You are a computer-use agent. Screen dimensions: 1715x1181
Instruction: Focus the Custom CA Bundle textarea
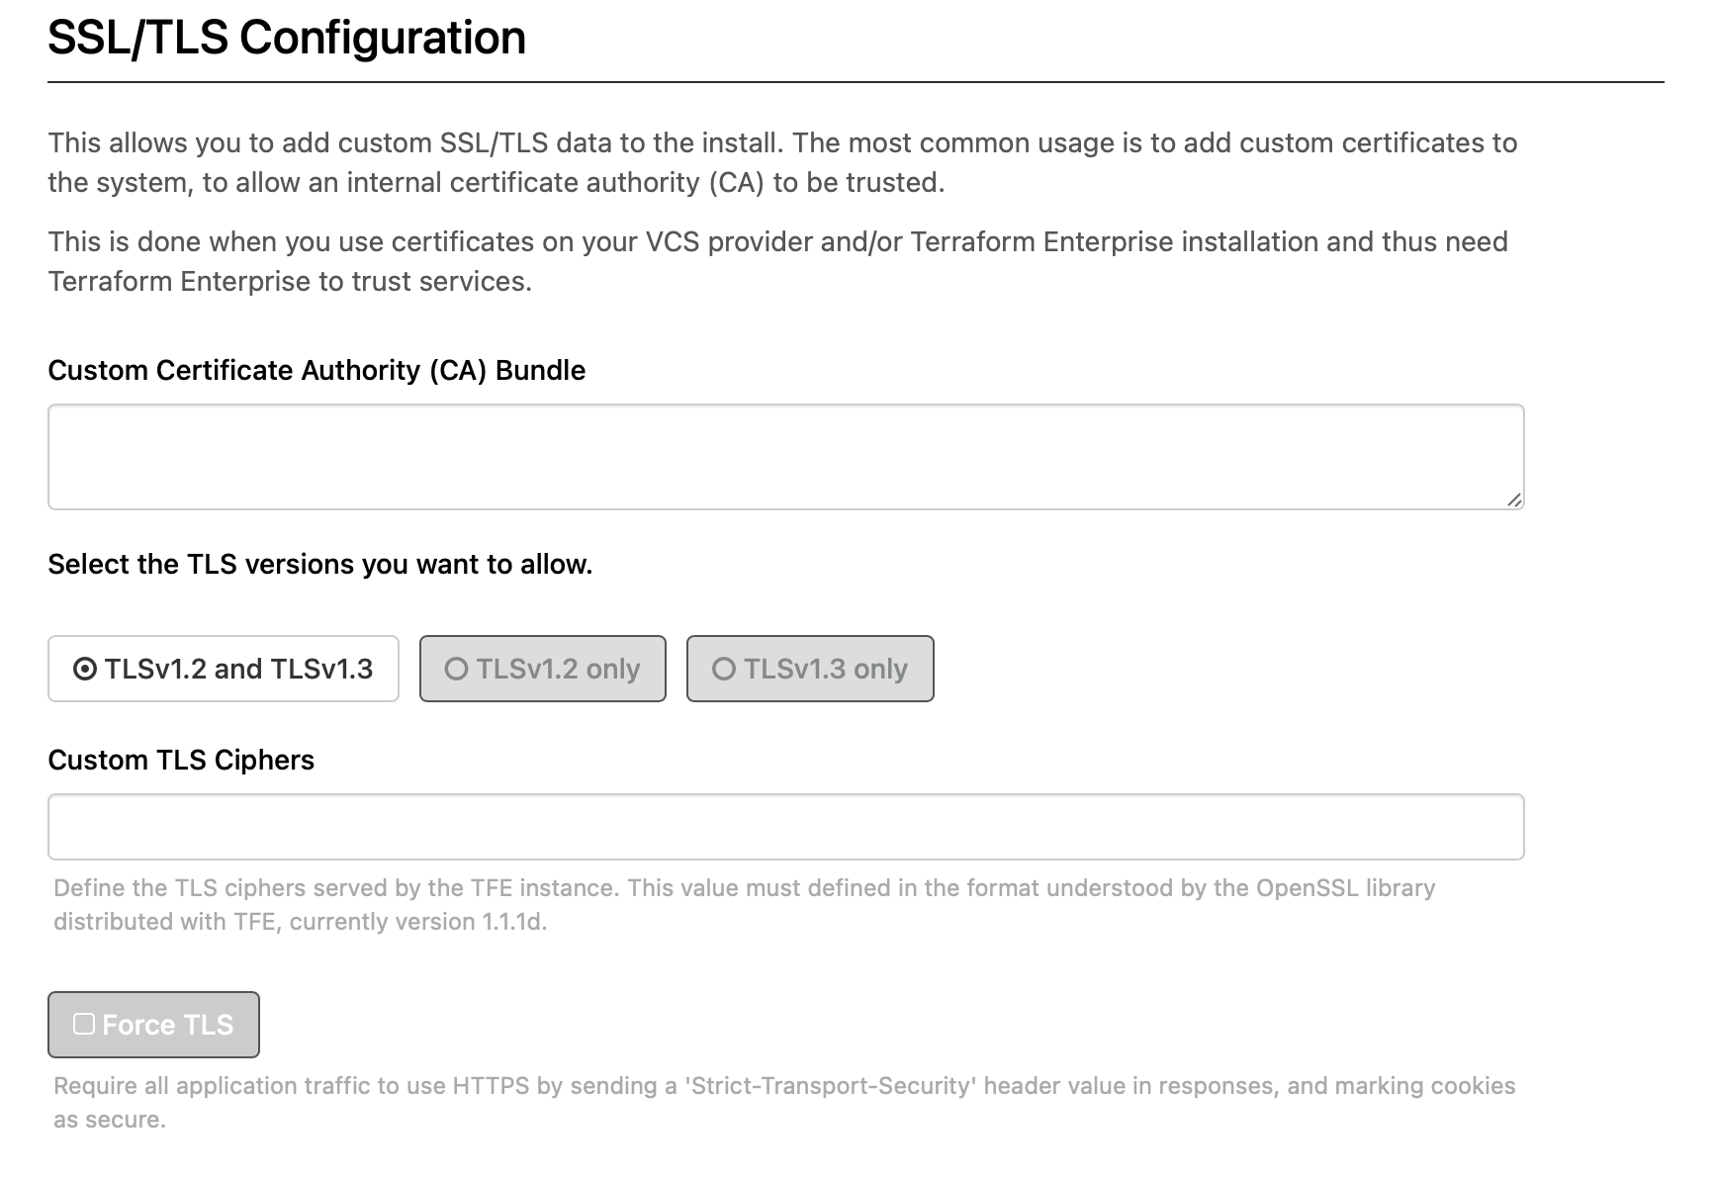(x=785, y=457)
